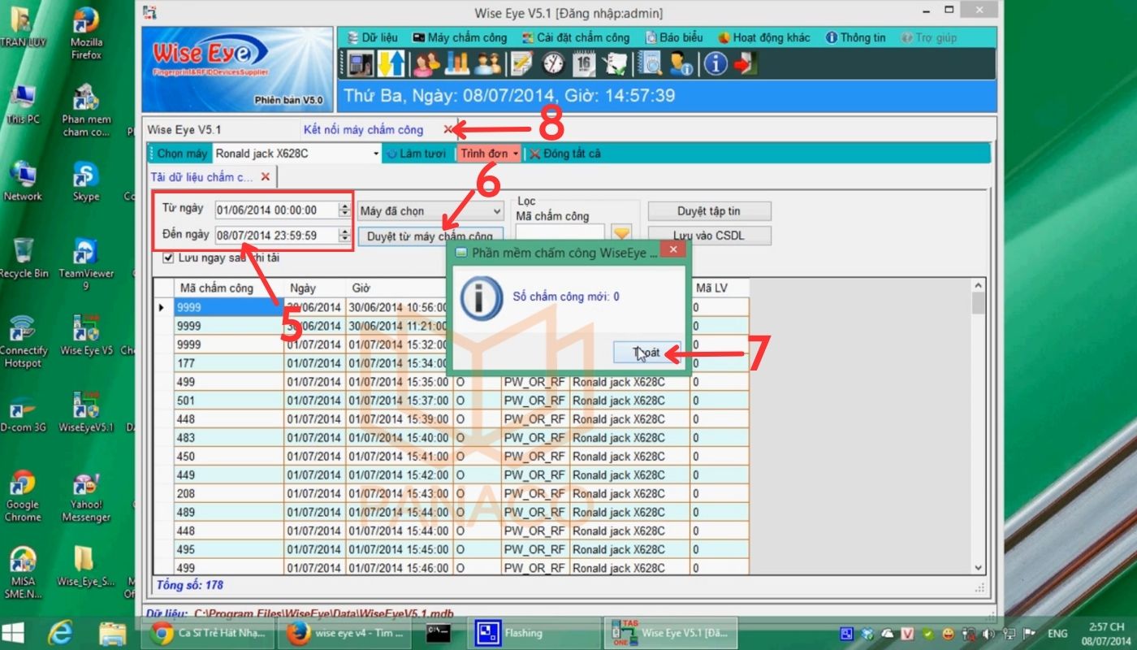Click the fingerprint attendance device toolbar icon
1137x650 pixels.
tap(360, 63)
